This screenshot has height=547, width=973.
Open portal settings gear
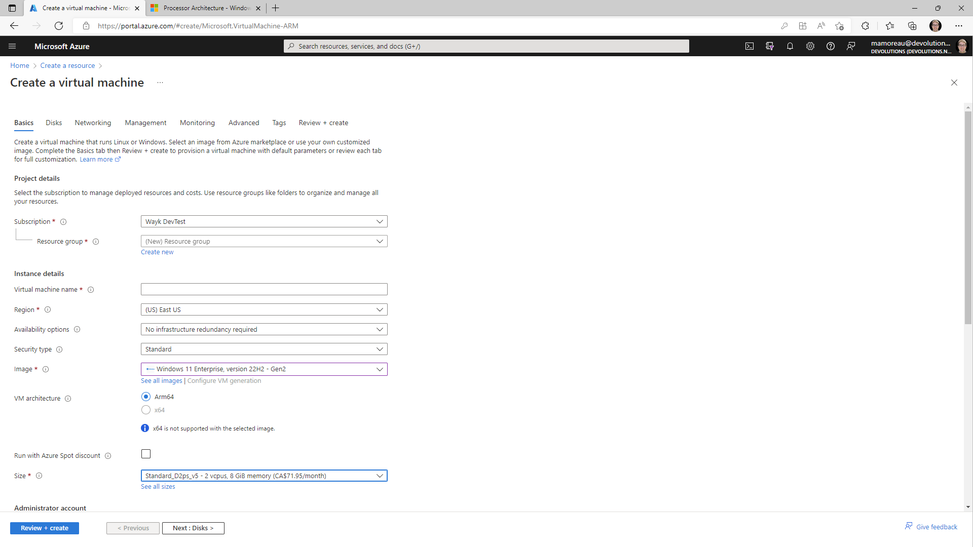pyautogui.click(x=810, y=46)
